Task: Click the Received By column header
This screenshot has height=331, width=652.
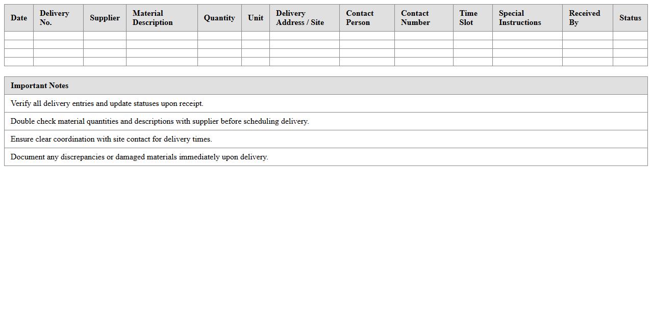Action: pos(584,18)
